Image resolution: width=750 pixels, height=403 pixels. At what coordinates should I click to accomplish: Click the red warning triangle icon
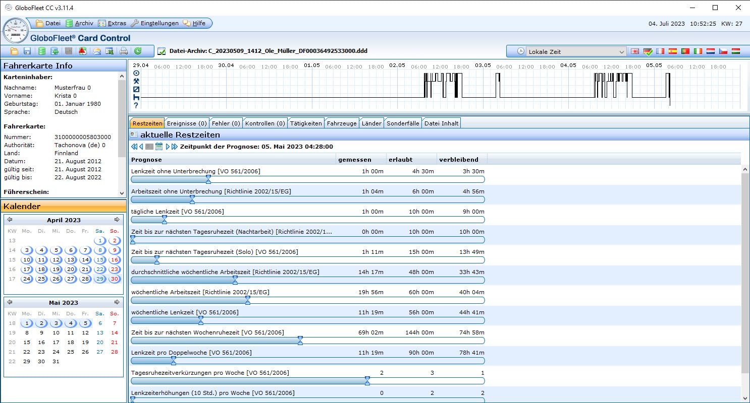(82, 51)
